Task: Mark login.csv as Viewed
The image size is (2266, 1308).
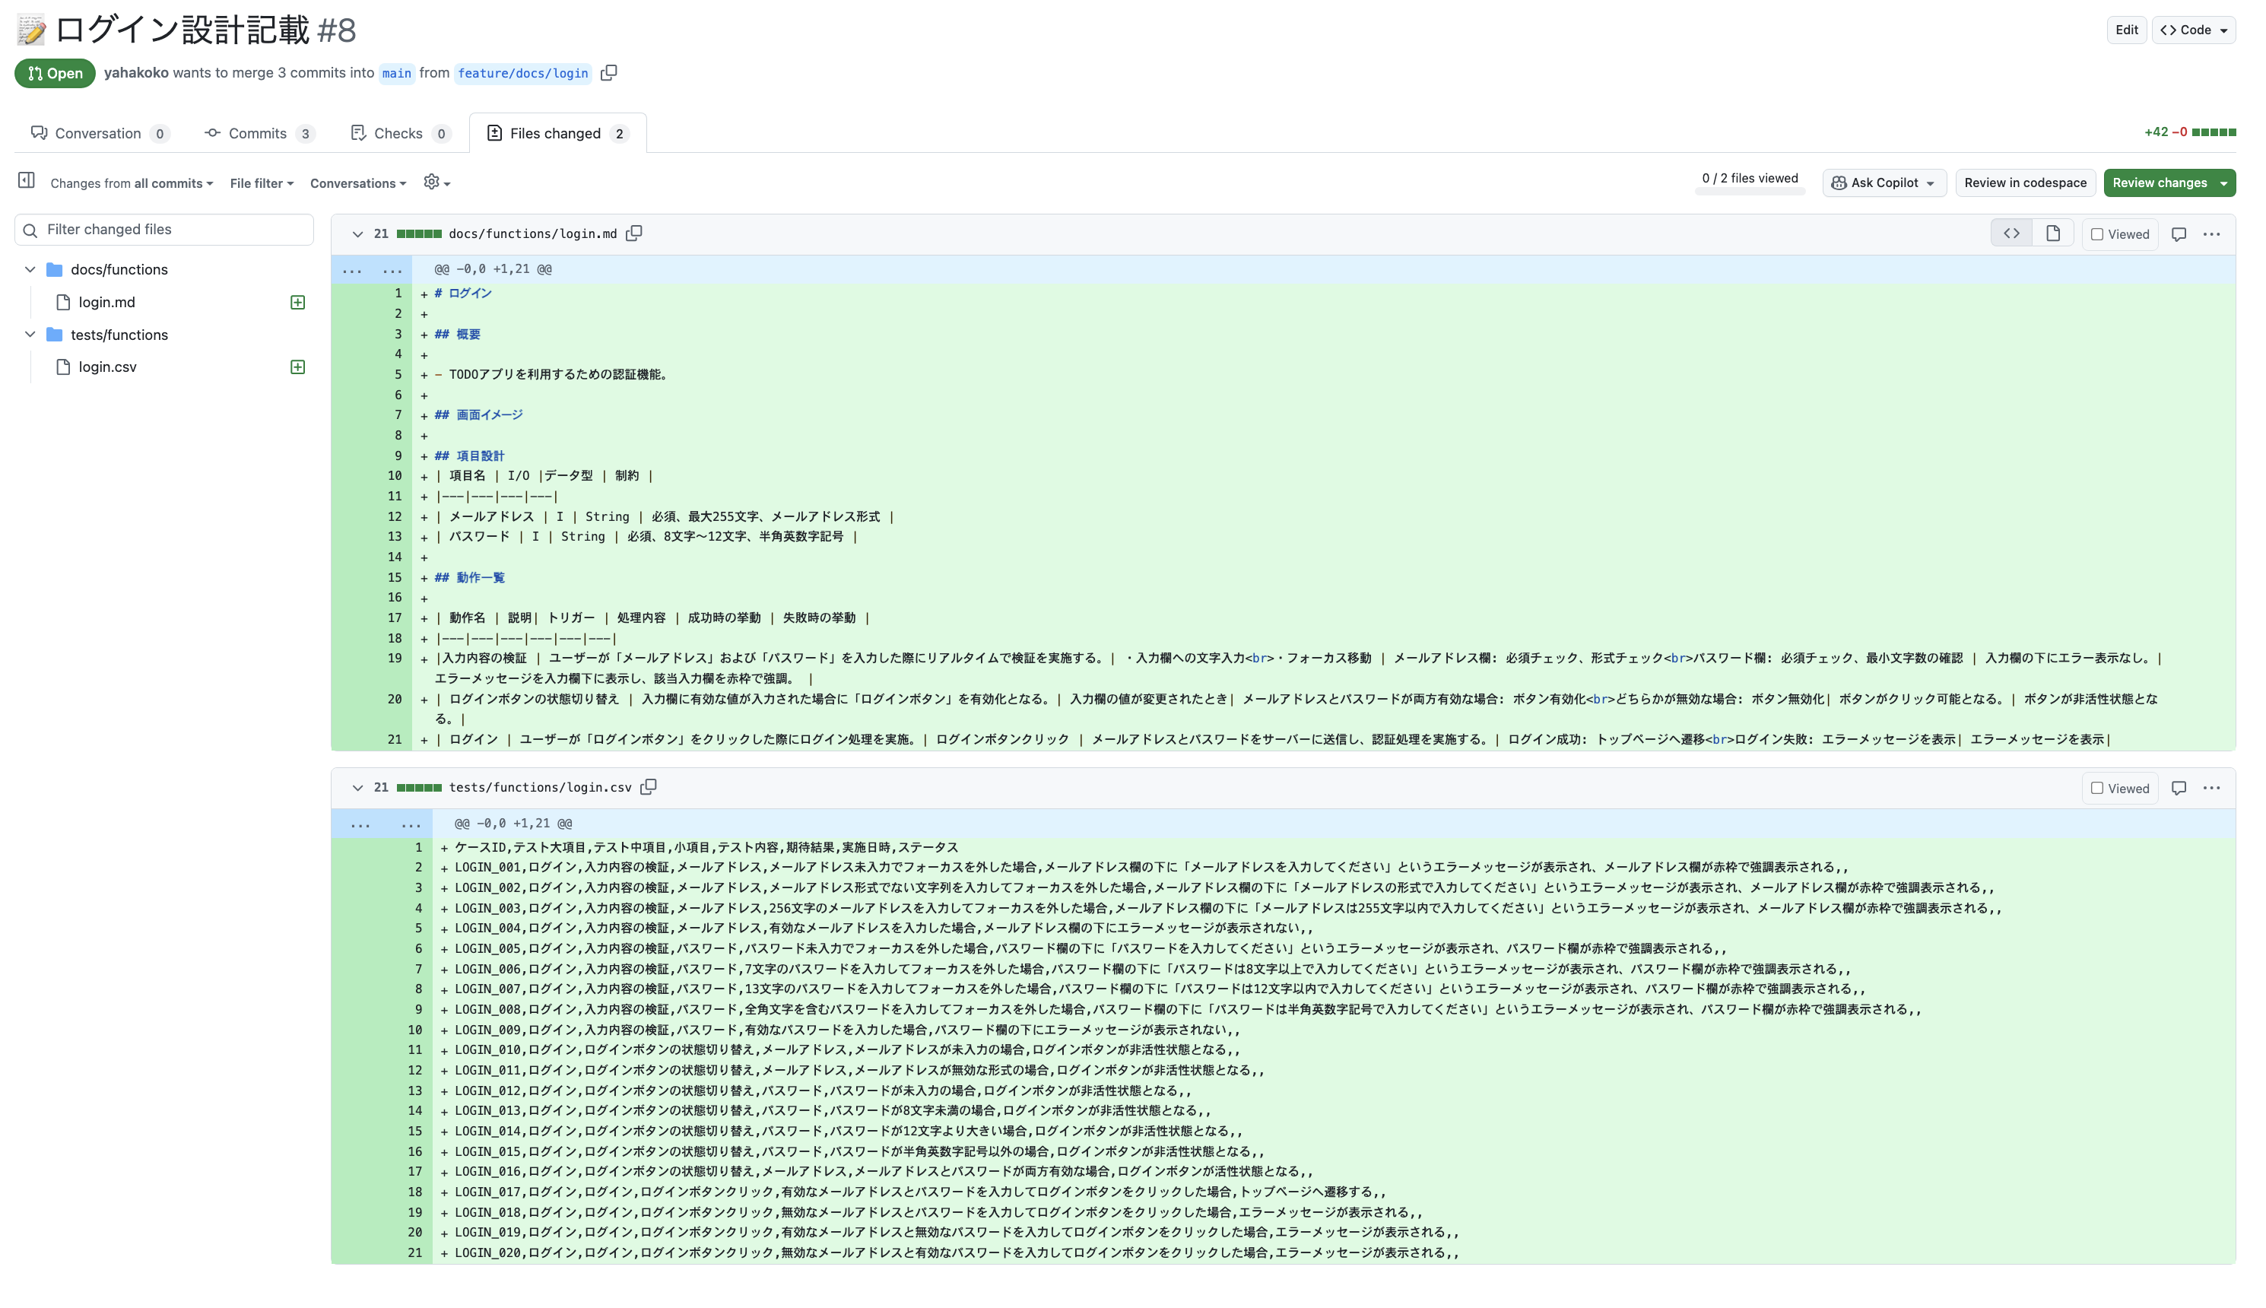Action: click(2097, 788)
